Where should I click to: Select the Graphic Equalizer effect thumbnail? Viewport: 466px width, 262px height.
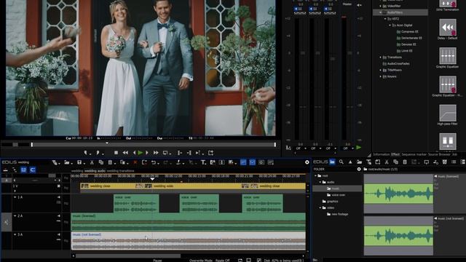click(448, 55)
